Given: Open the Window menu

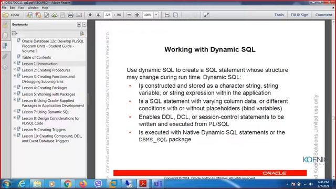Looking at the screenshot, I should click(33, 8).
